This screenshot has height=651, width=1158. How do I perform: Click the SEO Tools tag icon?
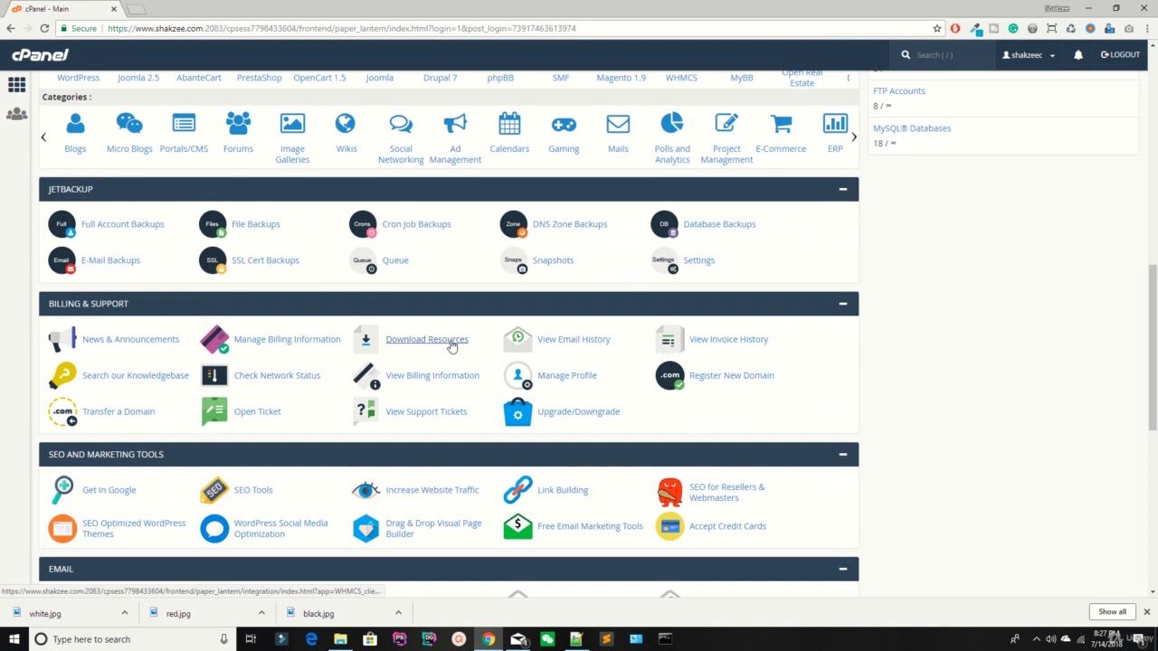(214, 490)
